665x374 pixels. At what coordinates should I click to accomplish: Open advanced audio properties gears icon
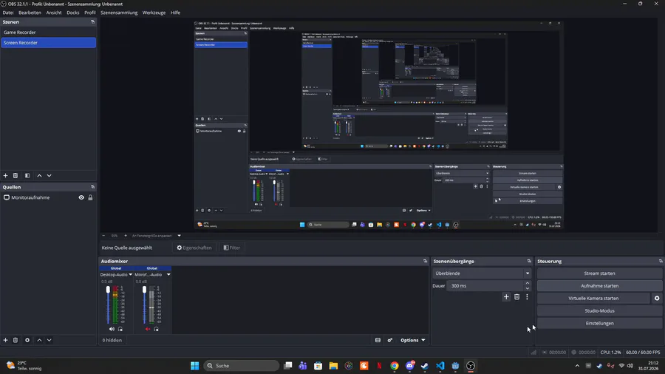pyautogui.click(x=389, y=340)
